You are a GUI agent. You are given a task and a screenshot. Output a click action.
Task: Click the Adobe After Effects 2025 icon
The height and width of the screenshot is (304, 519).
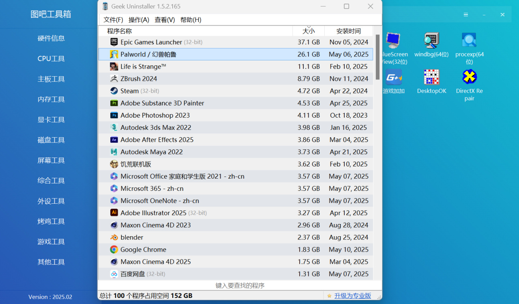[114, 140]
